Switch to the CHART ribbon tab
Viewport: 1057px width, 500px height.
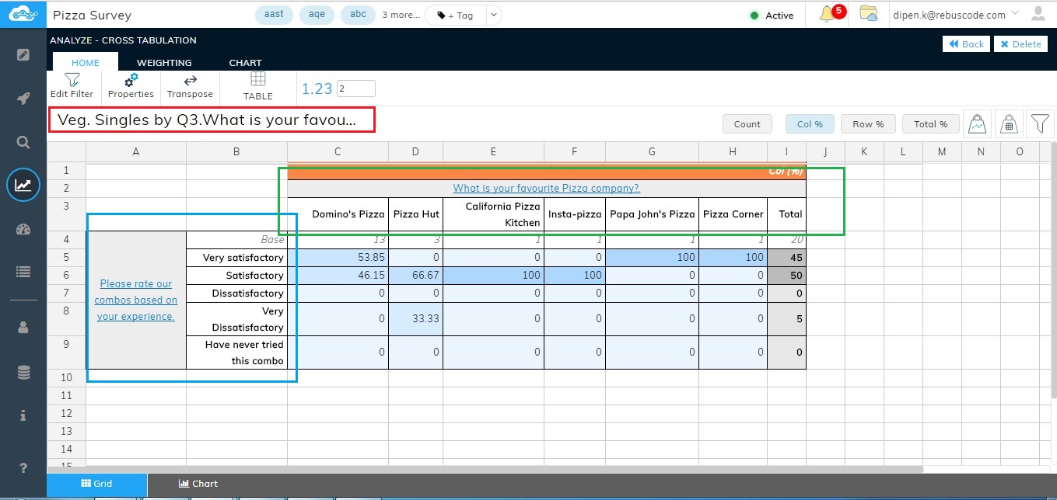point(245,62)
